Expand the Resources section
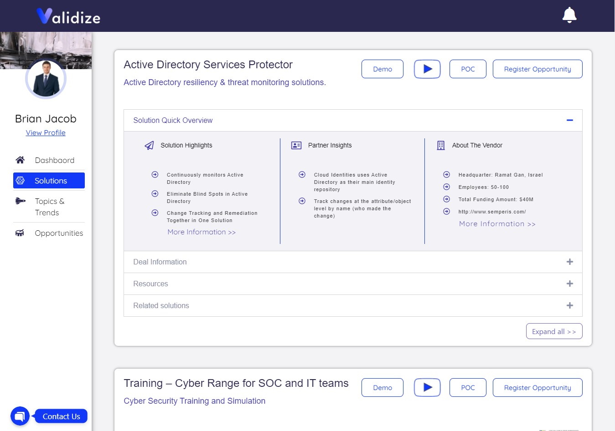Screen dimensions: 615x431 (x=569, y=284)
